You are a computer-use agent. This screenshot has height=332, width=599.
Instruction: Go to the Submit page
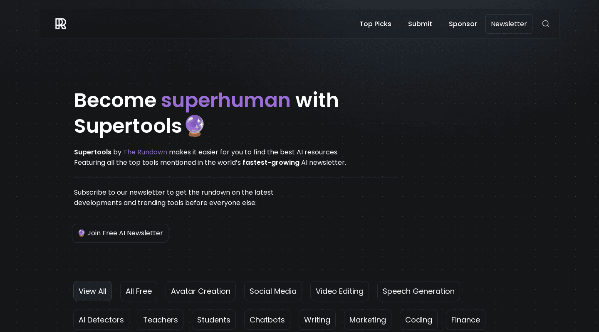click(420, 24)
